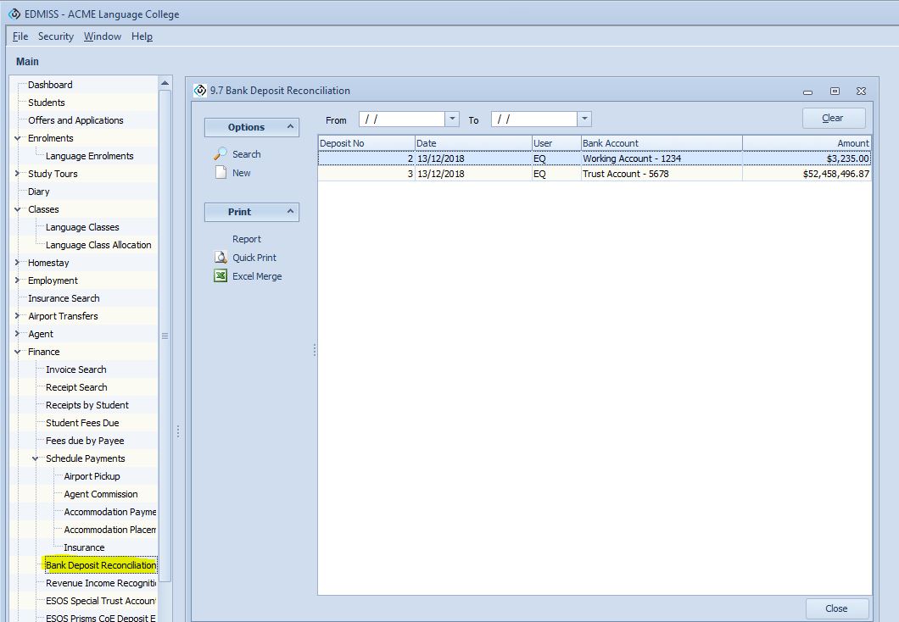This screenshot has height=622, width=899.
Task: Collapse the Finance tree node
Action: (x=18, y=352)
